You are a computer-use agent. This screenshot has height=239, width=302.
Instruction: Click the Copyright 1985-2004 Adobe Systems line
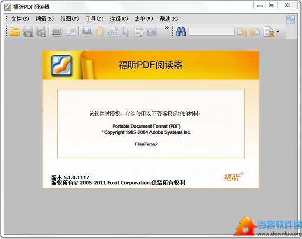point(146,132)
